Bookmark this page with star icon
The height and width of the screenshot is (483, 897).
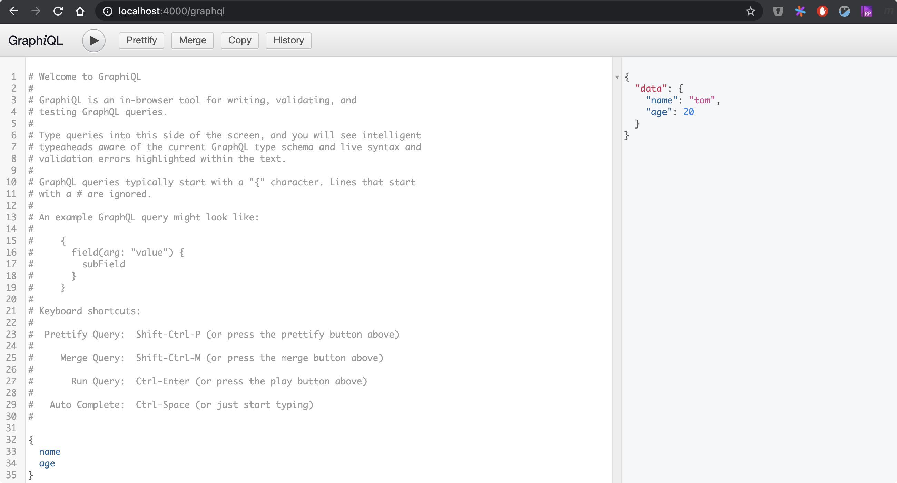[x=750, y=11]
